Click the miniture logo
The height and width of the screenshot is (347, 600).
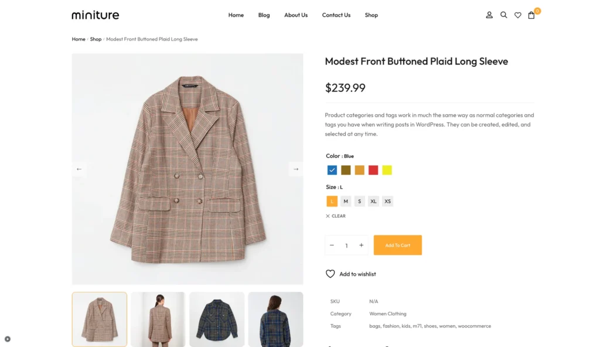coord(95,15)
